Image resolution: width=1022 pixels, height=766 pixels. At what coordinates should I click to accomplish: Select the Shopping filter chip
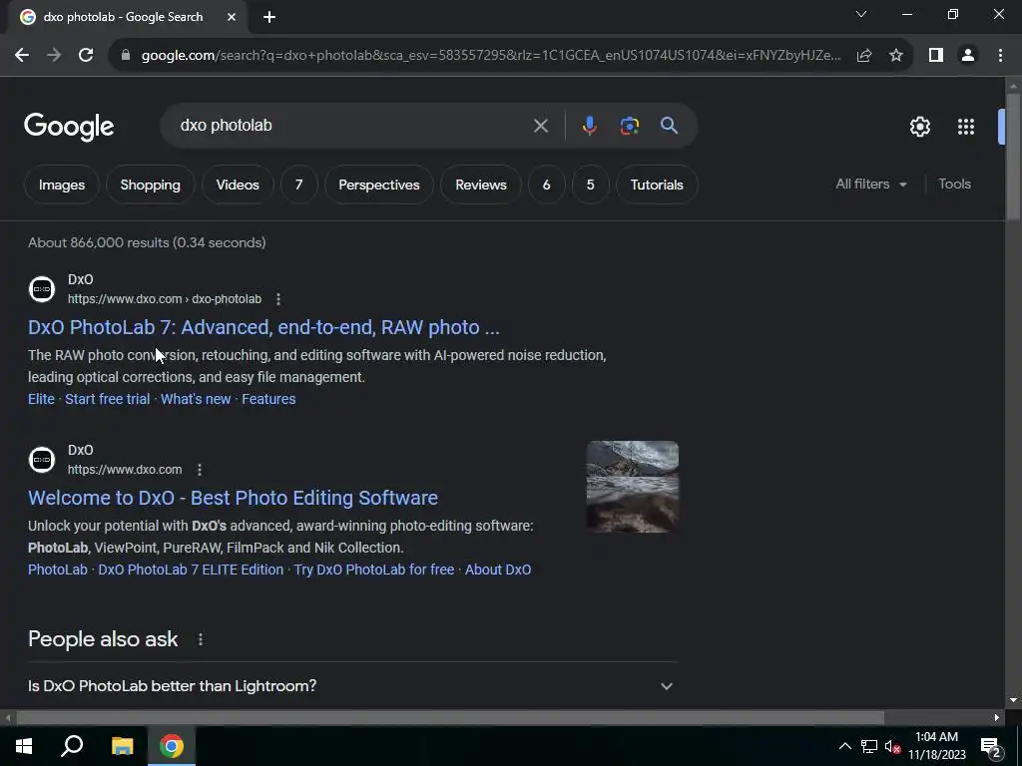[x=150, y=185]
